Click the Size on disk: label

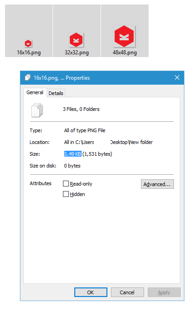(43, 166)
